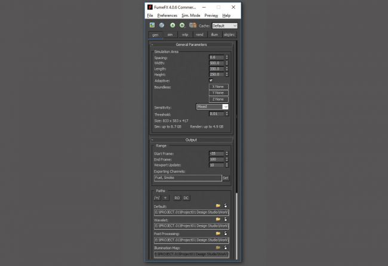Screen dimensions: 388x266
Task: Switch to the obj/src tab
Action: [229, 35]
